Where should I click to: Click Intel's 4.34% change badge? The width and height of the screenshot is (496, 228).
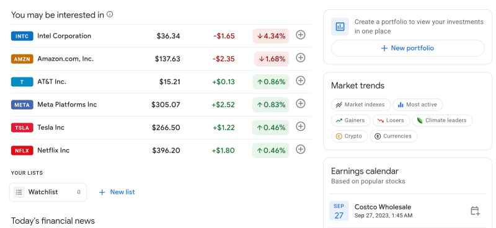[271, 36]
